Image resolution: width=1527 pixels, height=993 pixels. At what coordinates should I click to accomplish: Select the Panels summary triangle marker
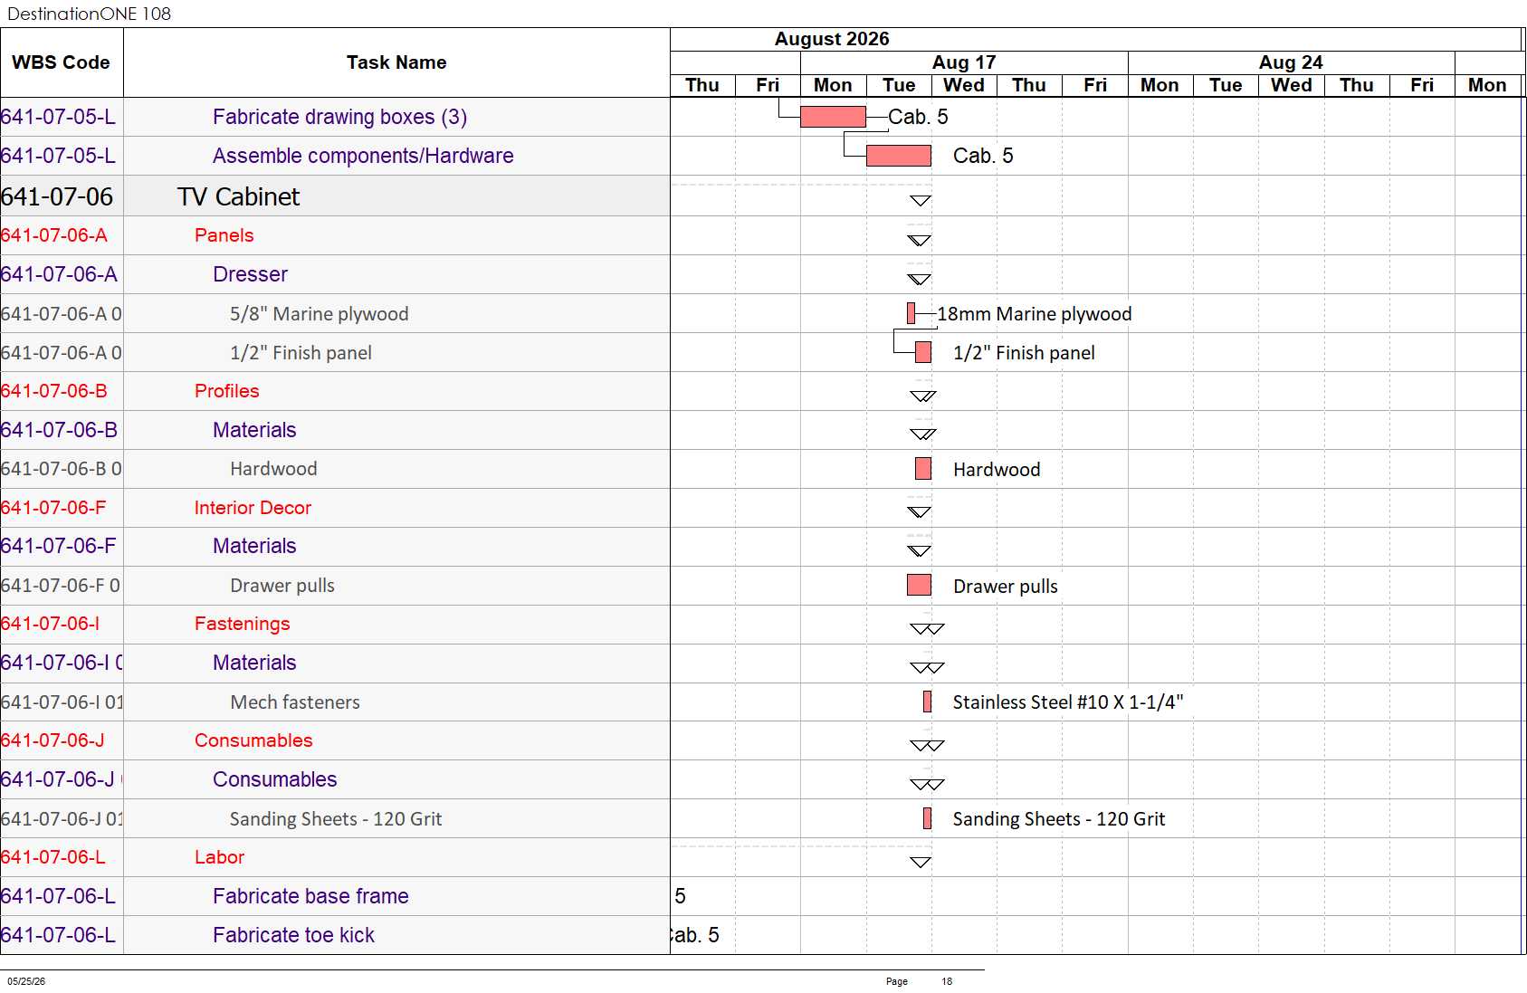(919, 241)
